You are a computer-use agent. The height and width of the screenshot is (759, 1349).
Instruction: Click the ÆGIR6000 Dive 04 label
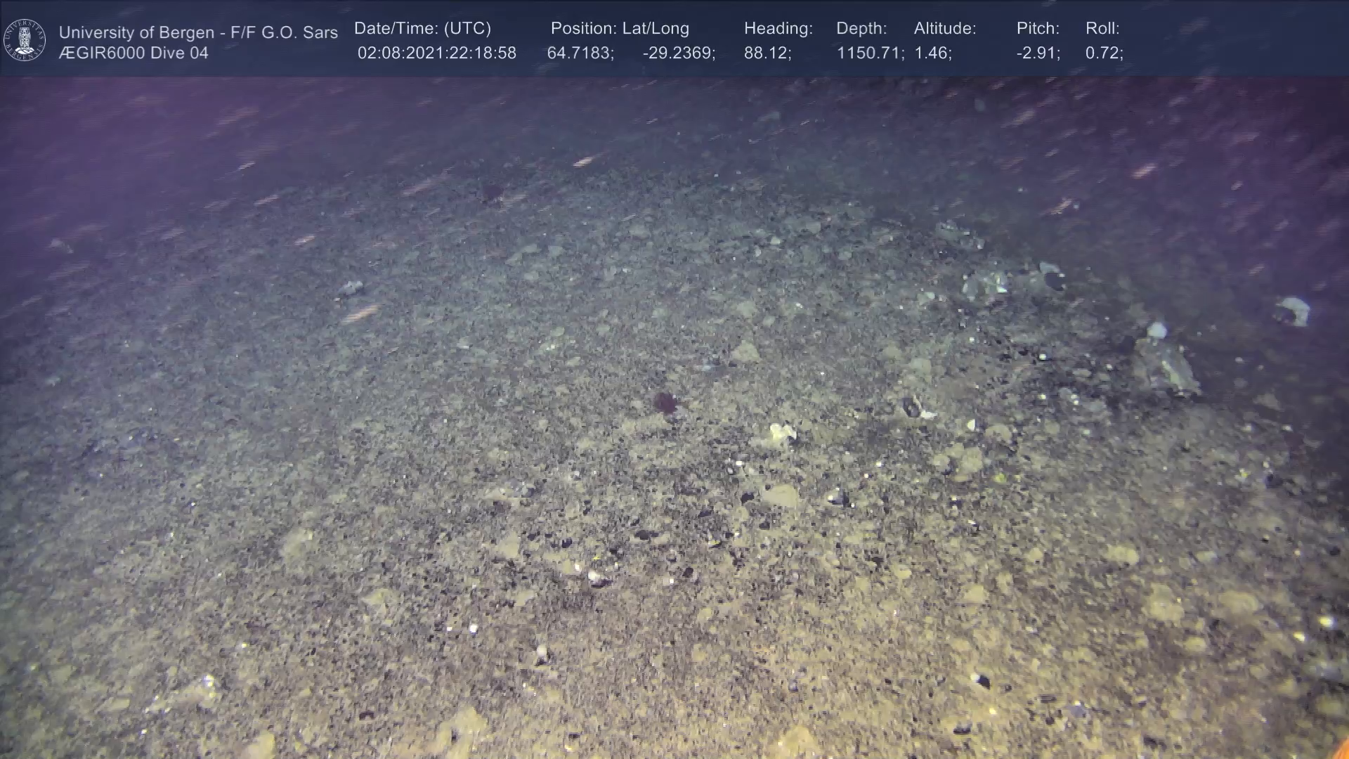point(133,53)
